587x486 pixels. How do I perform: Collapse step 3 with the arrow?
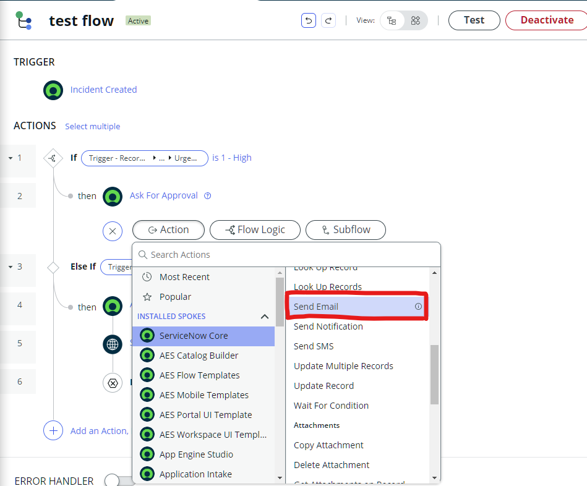coord(11,266)
